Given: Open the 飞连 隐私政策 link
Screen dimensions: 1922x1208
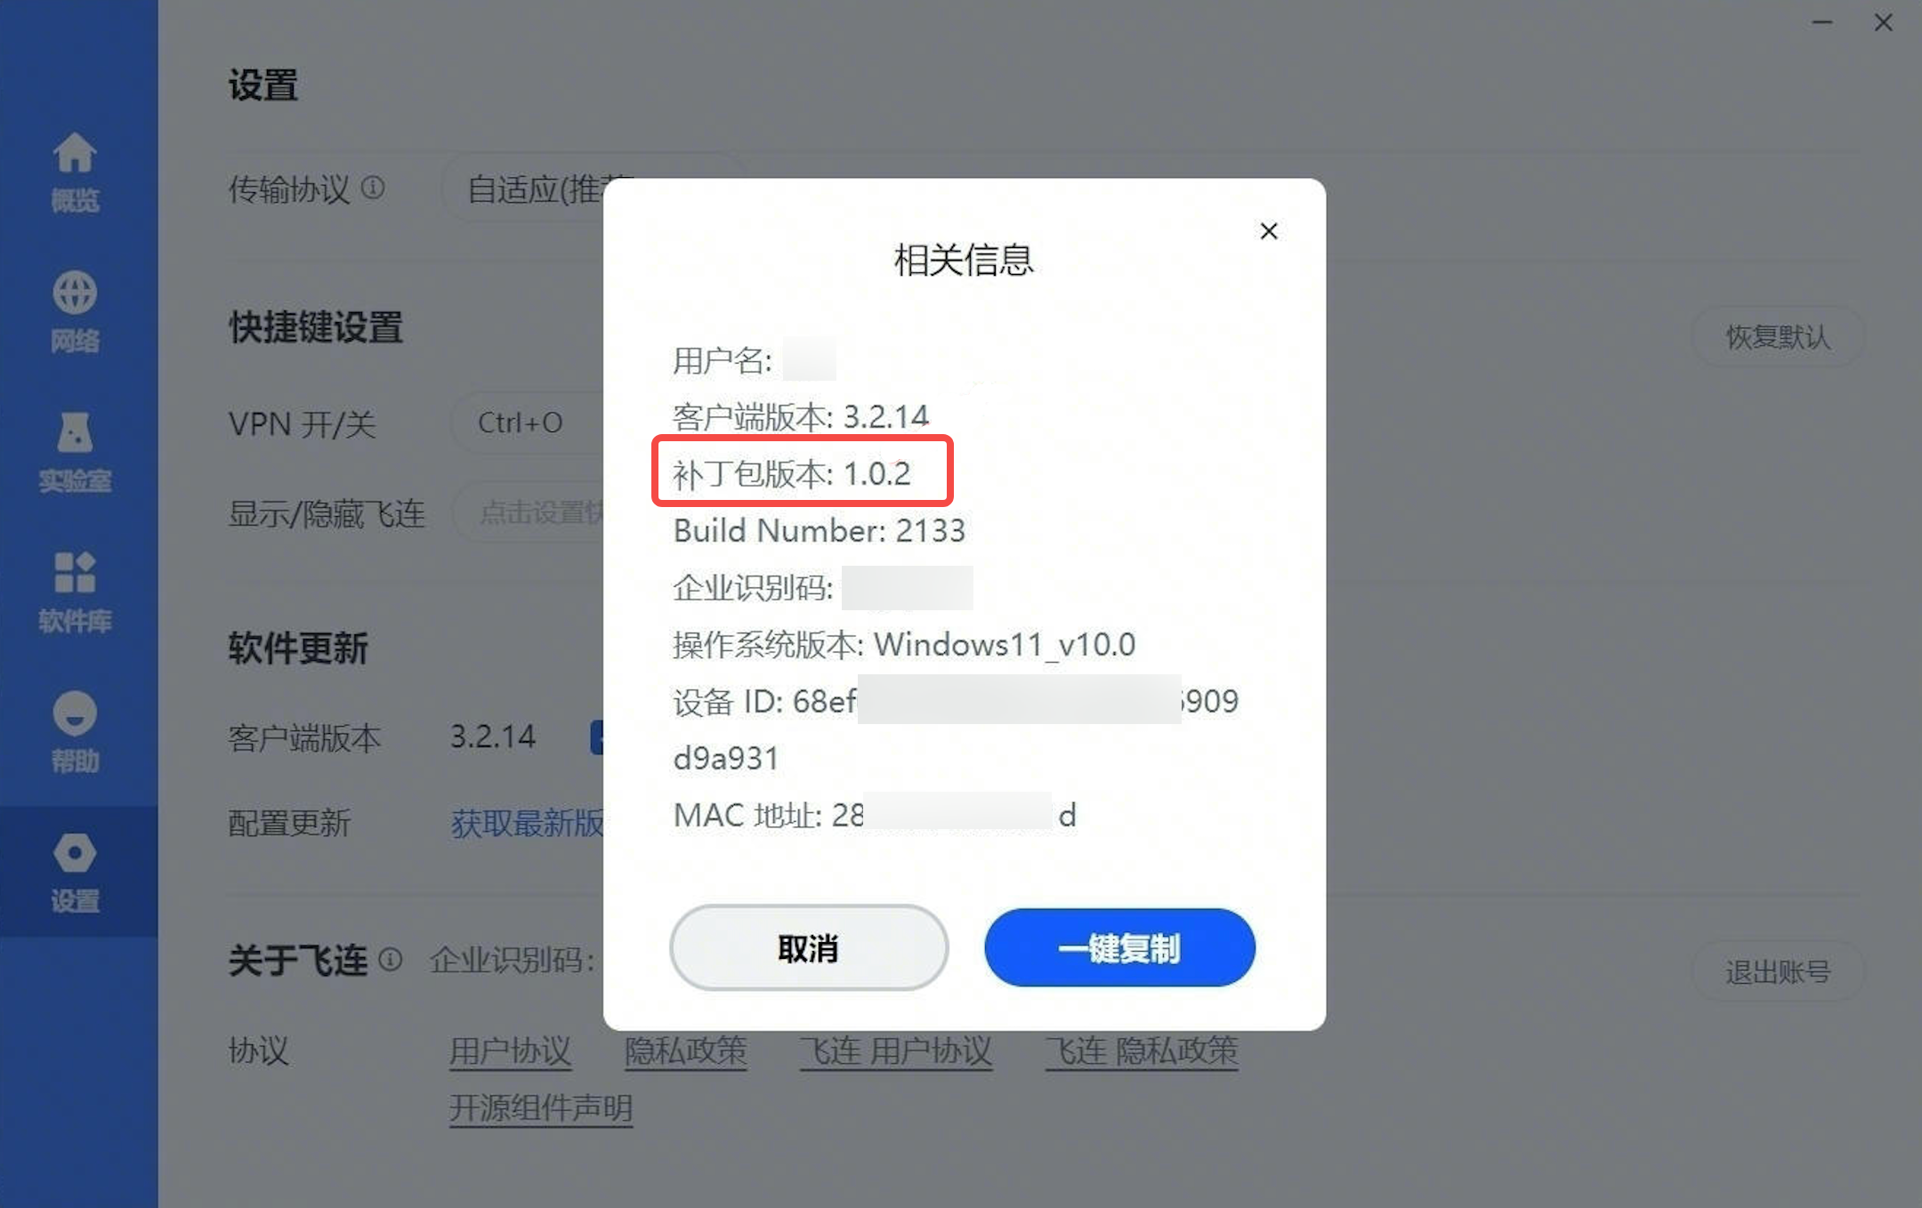Looking at the screenshot, I should (x=1142, y=1051).
